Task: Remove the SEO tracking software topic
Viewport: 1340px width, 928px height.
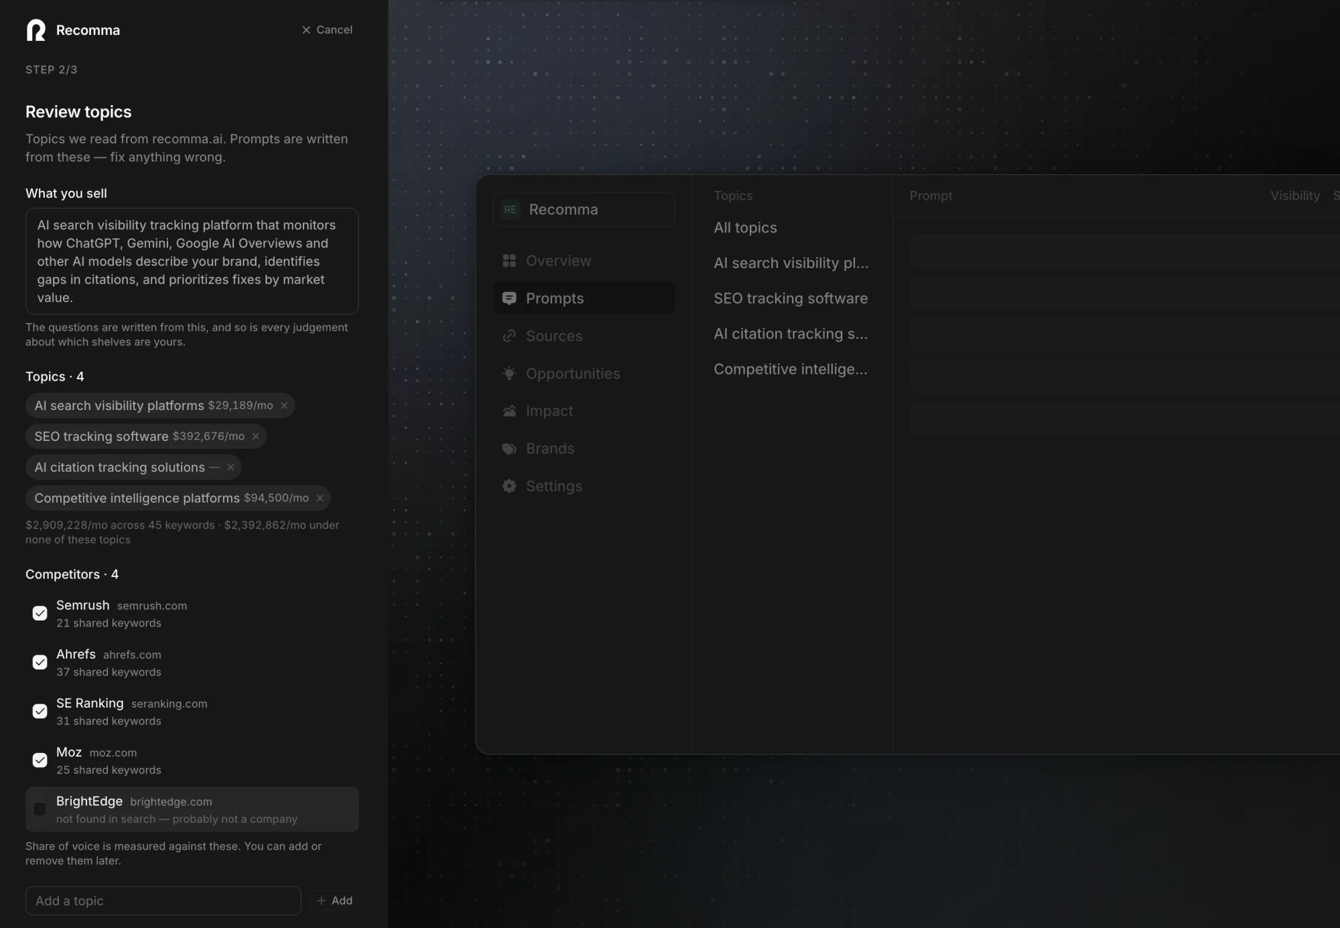Action: tap(255, 437)
